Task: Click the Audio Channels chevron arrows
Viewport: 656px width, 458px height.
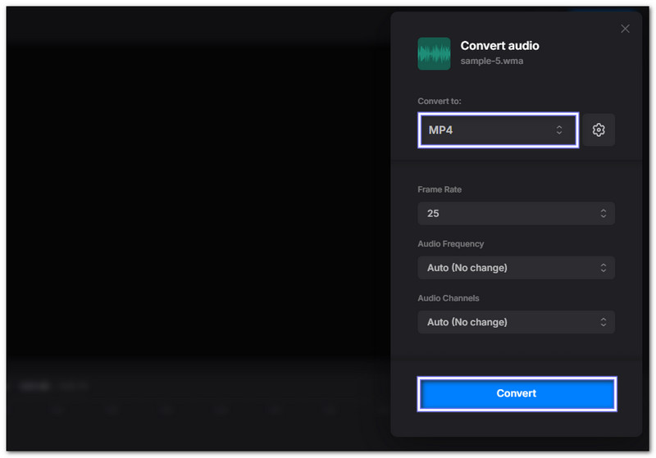Action: (604, 322)
